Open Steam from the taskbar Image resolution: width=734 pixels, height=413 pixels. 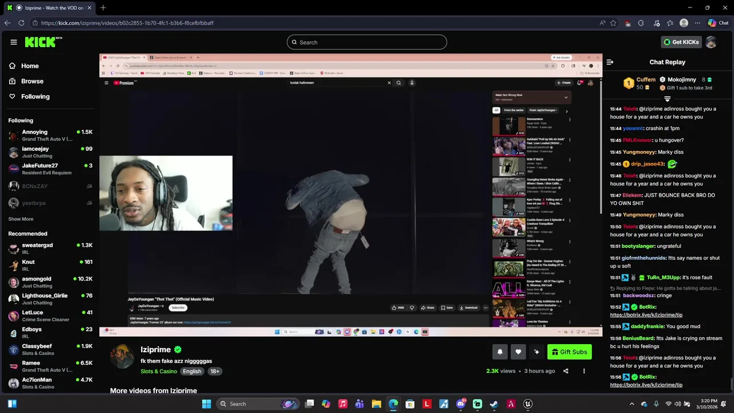494,404
